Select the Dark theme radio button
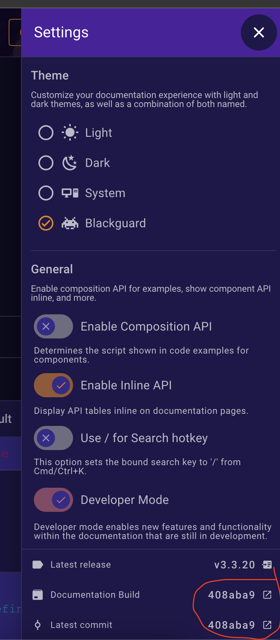Viewport: 280px width, 640px height. (46, 162)
